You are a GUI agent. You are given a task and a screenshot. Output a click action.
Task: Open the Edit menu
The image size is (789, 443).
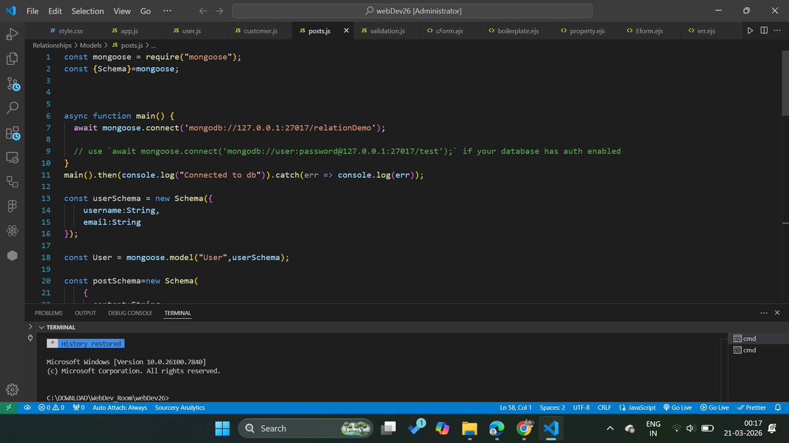click(55, 11)
